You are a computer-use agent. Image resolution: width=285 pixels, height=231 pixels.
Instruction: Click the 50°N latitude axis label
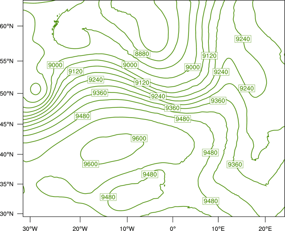click(7, 93)
